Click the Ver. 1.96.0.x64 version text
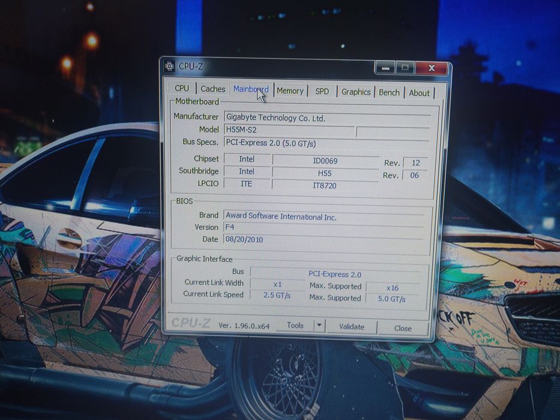The image size is (560, 420). tap(244, 326)
